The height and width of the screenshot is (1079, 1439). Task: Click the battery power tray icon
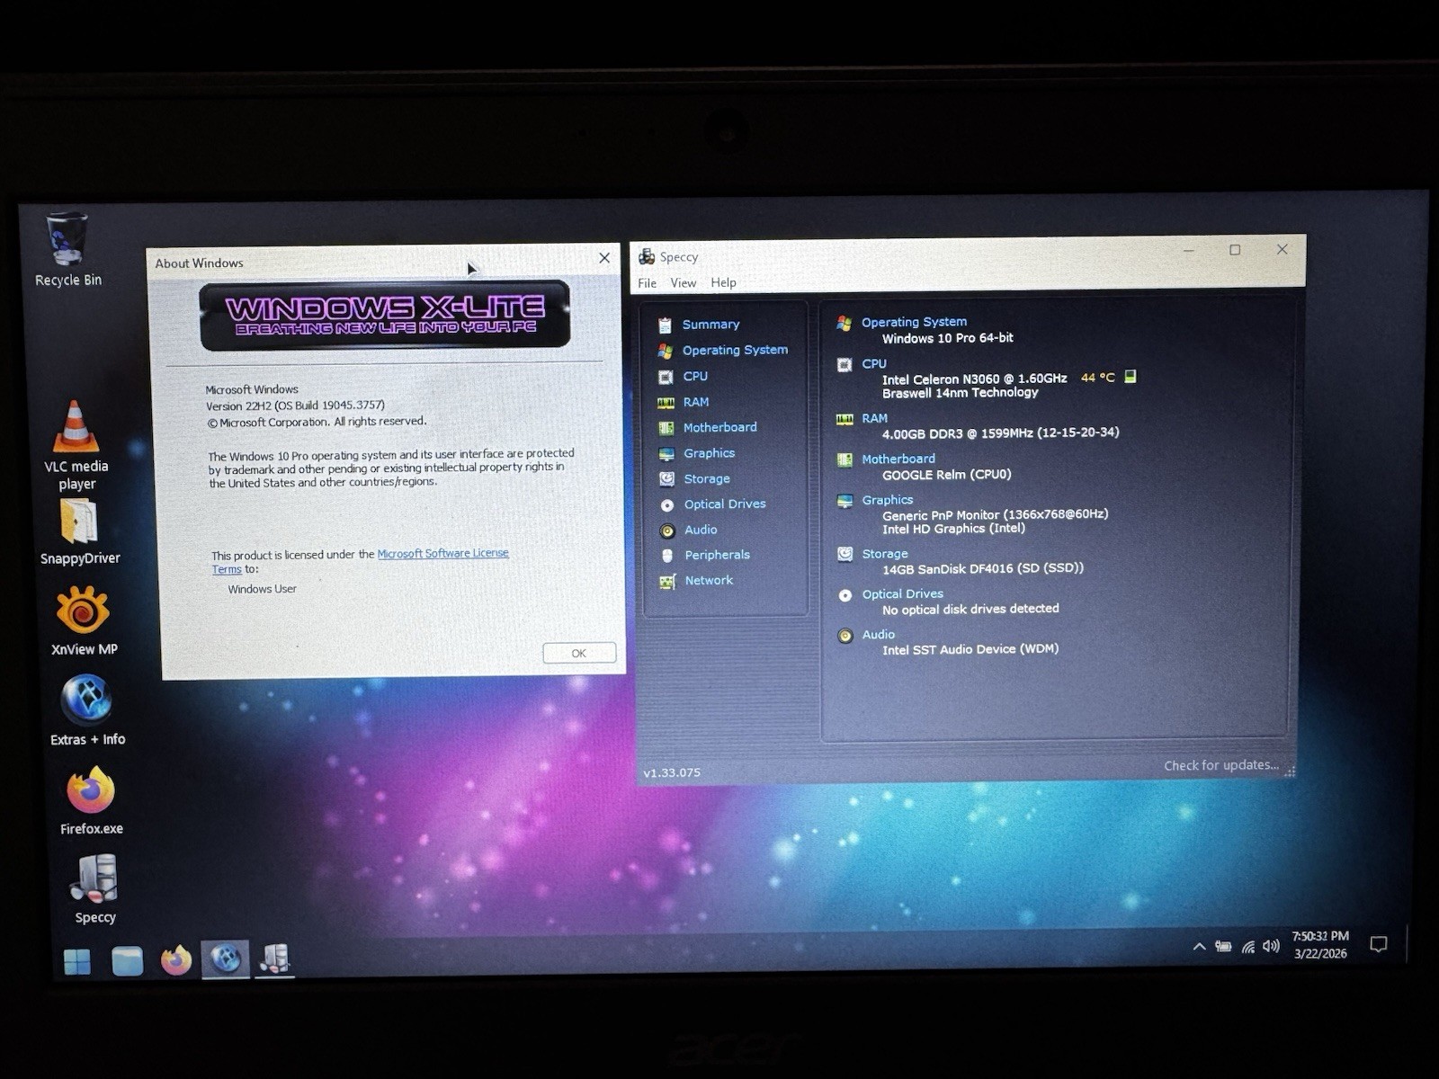point(1223,946)
